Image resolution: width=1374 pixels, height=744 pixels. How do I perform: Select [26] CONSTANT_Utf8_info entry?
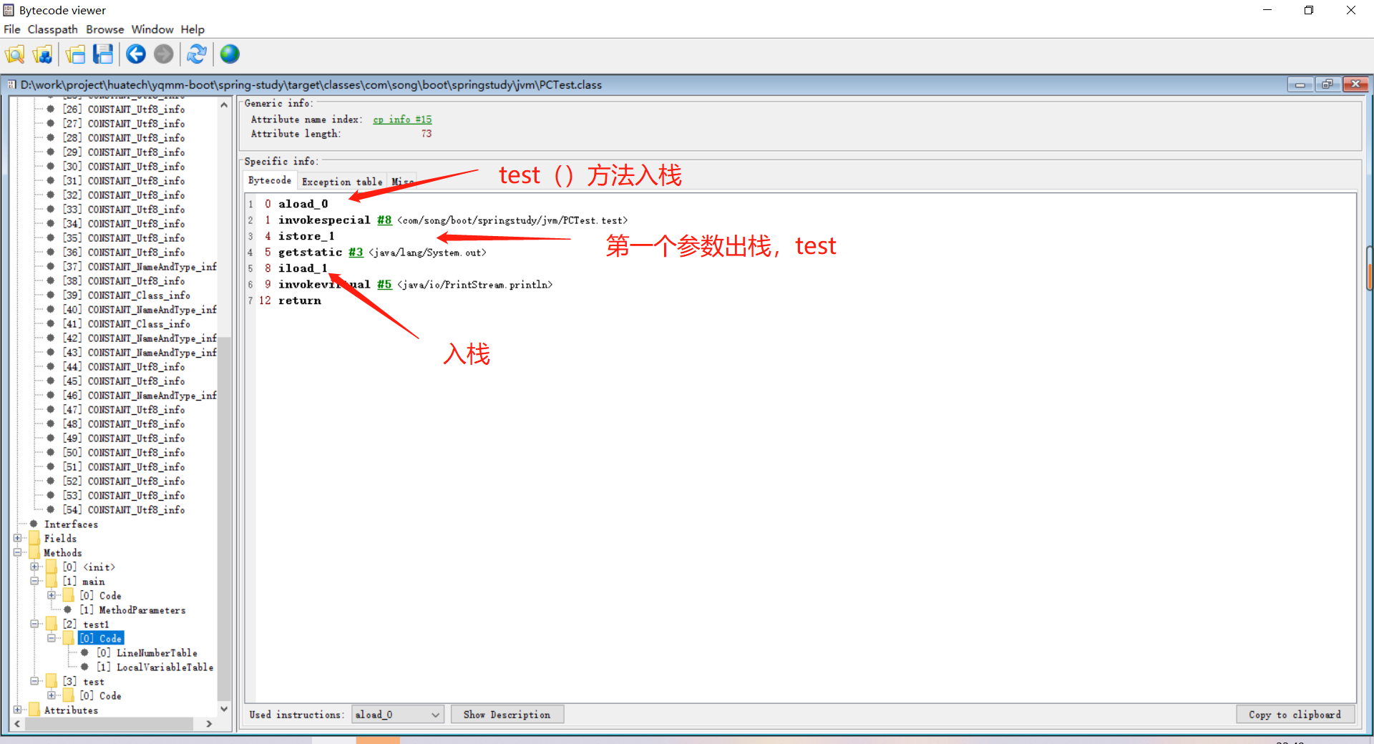click(x=123, y=109)
